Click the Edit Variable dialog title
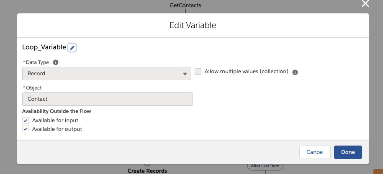 [x=193, y=26]
